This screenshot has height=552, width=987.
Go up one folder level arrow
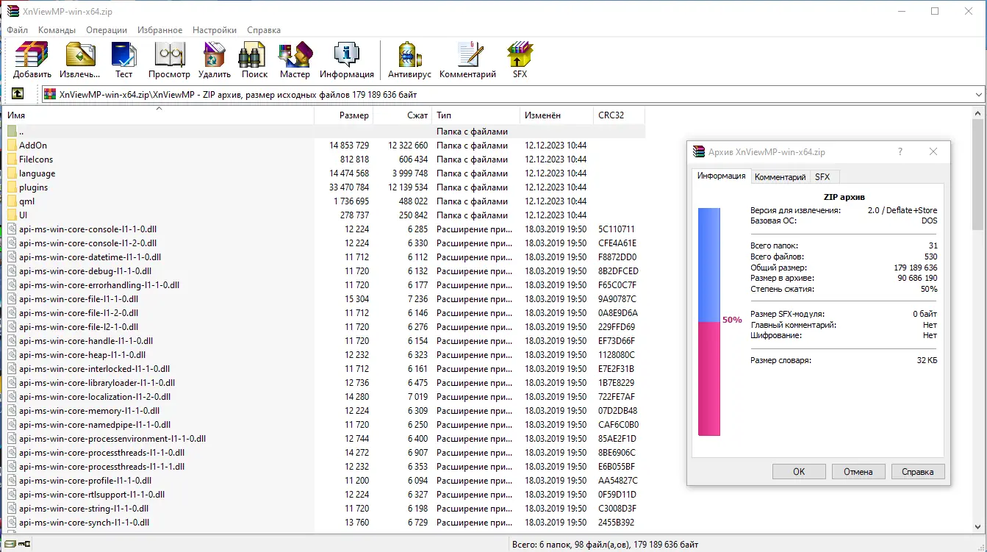point(17,94)
